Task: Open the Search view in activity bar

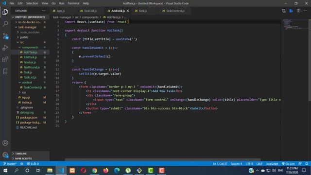Action: tap(5, 24)
